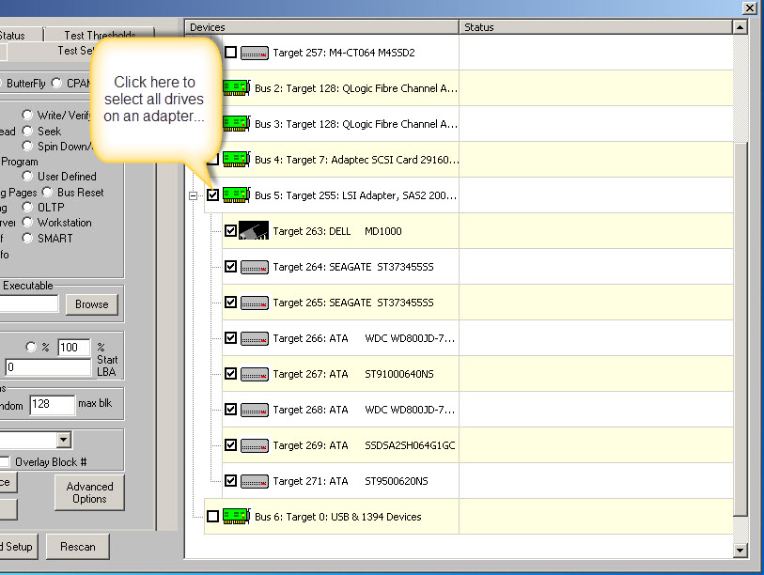Choose the Bus Reset radio option
The width and height of the screenshot is (764, 575).
pyautogui.click(x=47, y=192)
